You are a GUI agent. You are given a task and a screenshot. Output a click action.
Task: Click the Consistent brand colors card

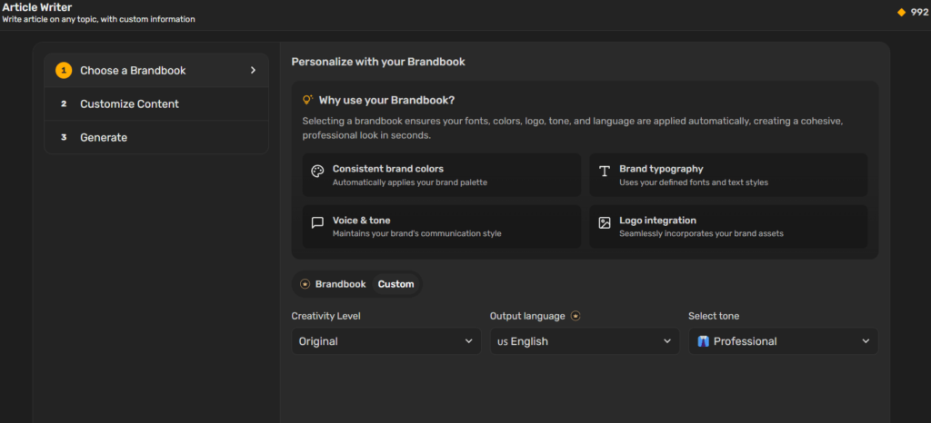tap(442, 175)
